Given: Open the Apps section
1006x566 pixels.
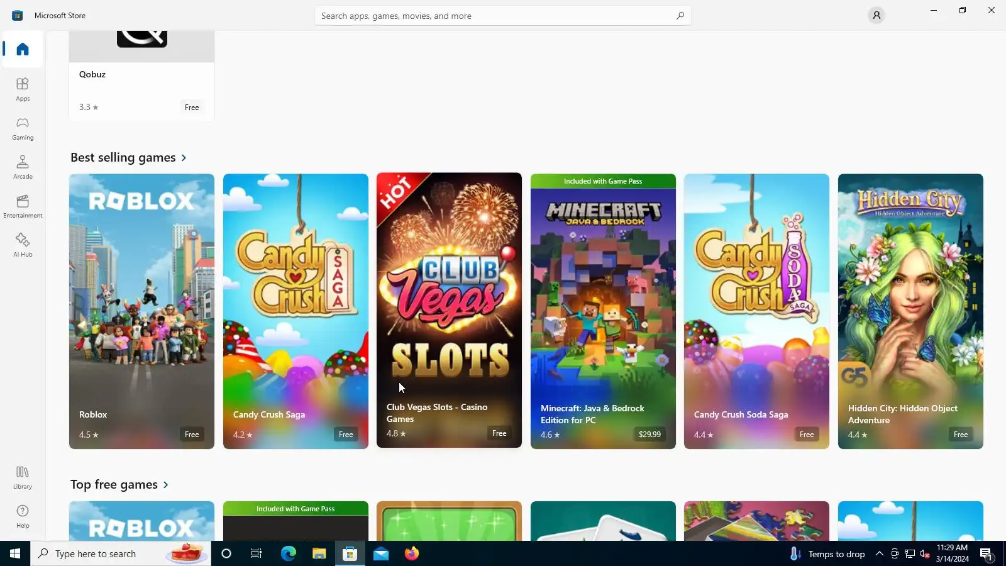Looking at the screenshot, I should (23, 89).
